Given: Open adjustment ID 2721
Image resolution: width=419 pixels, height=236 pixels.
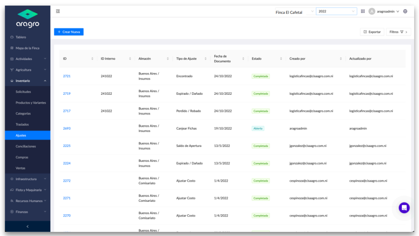Looking at the screenshot, I should tap(67, 76).
